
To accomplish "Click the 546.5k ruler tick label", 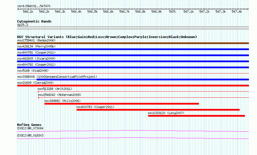I will coord(92,12).
